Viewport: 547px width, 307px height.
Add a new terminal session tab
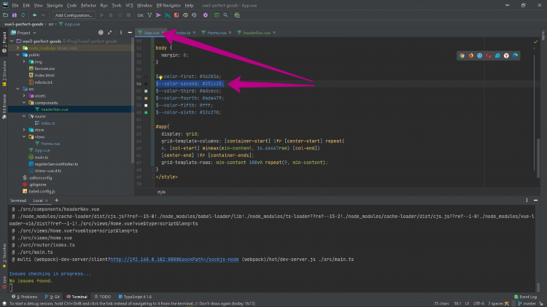click(56, 201)
